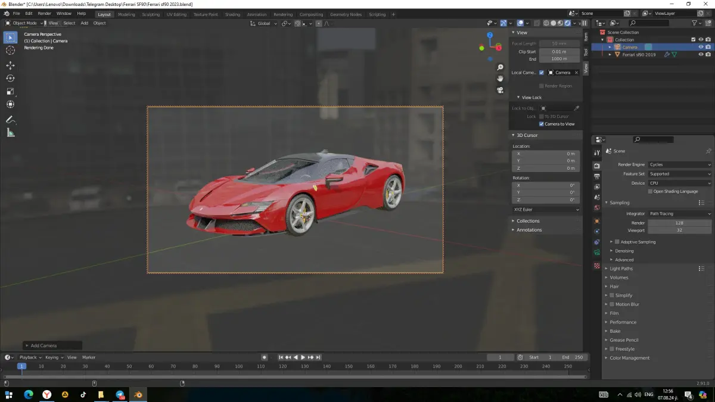Select the Cursor tool
The width and height of the screenshot is (715, 402).
pyautogui.click(x=10, y=51)
